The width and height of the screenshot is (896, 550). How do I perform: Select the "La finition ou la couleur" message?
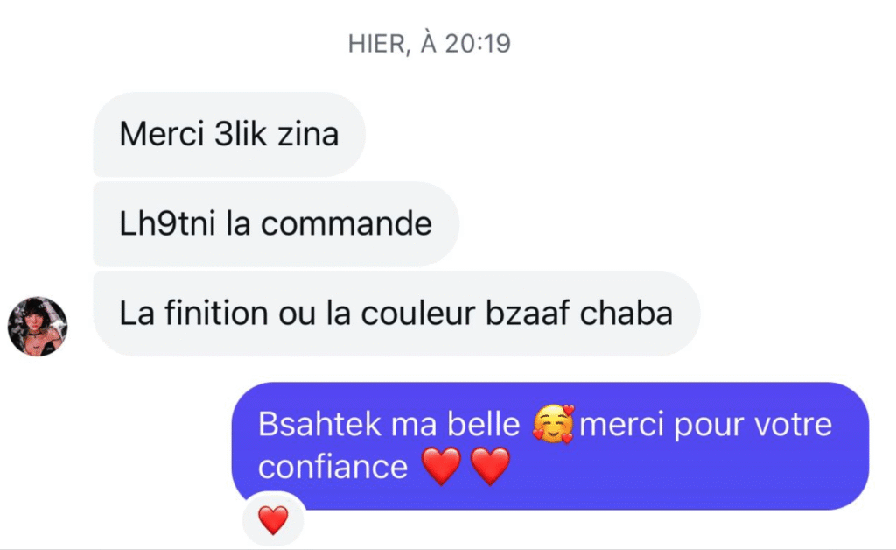click(396, 314)
